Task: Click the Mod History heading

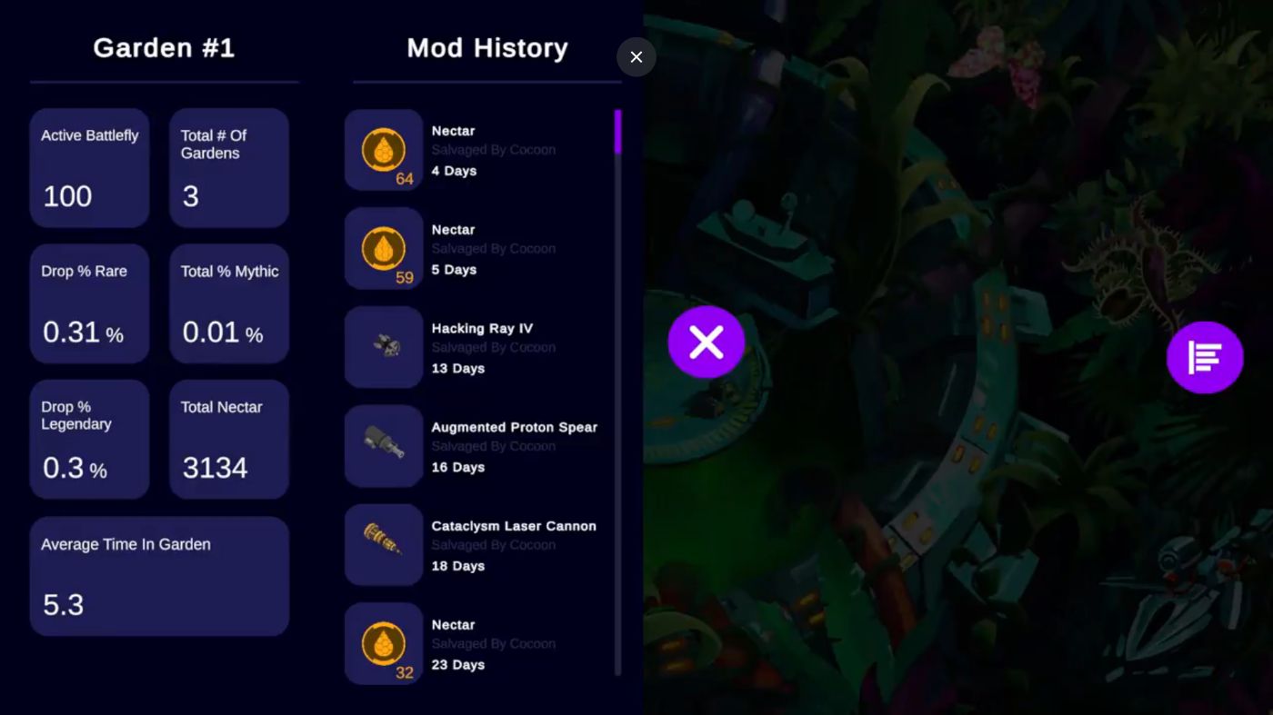Action: pyautogui.click(x=487, y=48)
